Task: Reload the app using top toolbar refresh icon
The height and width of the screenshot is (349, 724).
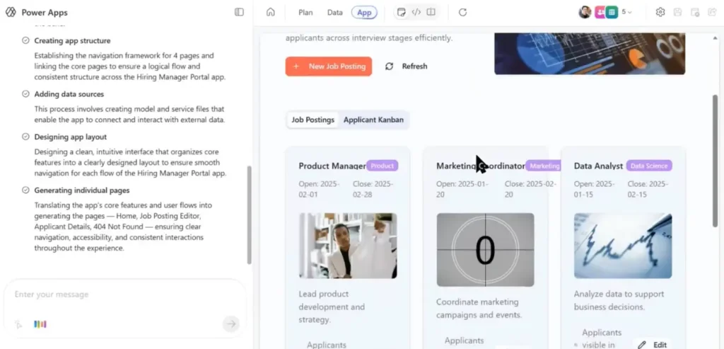Action: click(463, 12)
